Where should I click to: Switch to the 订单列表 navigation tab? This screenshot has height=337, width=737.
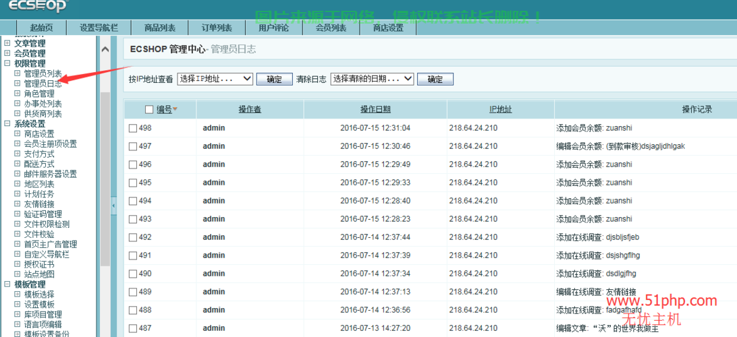tap(217, 28)
